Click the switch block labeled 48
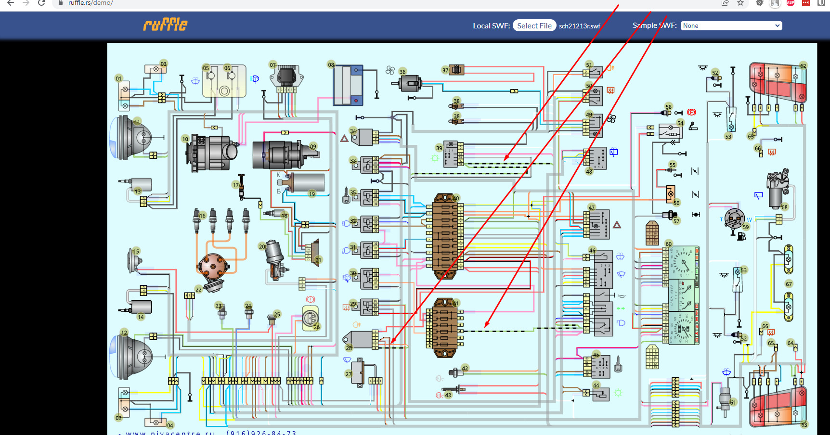830x435 pixels. pos(595,159)
